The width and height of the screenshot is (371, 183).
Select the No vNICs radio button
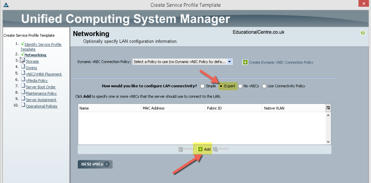click(240, 86)
